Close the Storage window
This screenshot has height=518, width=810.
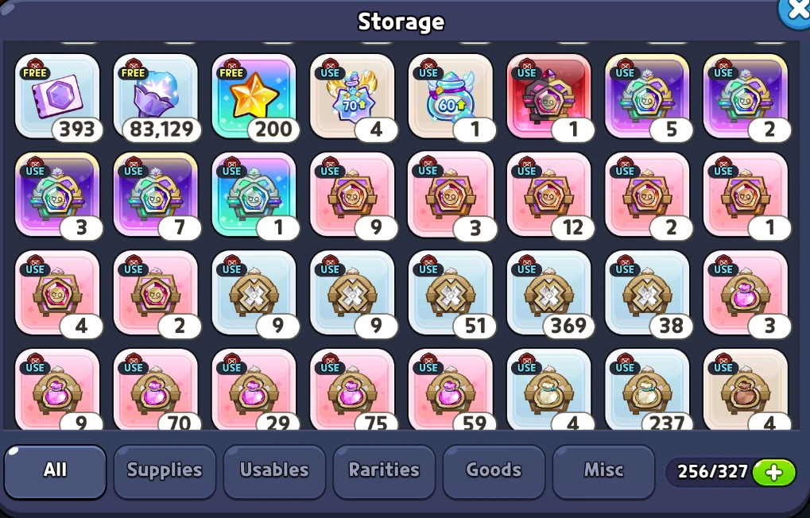pyautogui.click(x=796, y=13)
